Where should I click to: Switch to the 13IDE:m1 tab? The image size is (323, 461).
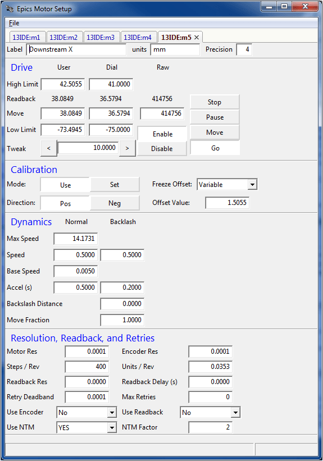coord(26,37)
